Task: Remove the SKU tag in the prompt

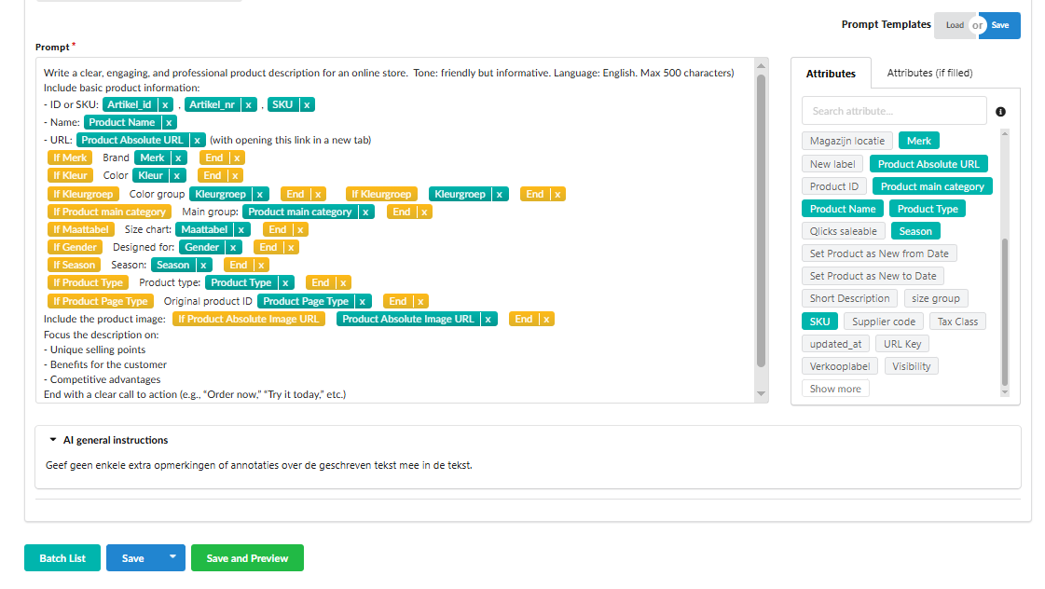Action: (x=307, y=104)
